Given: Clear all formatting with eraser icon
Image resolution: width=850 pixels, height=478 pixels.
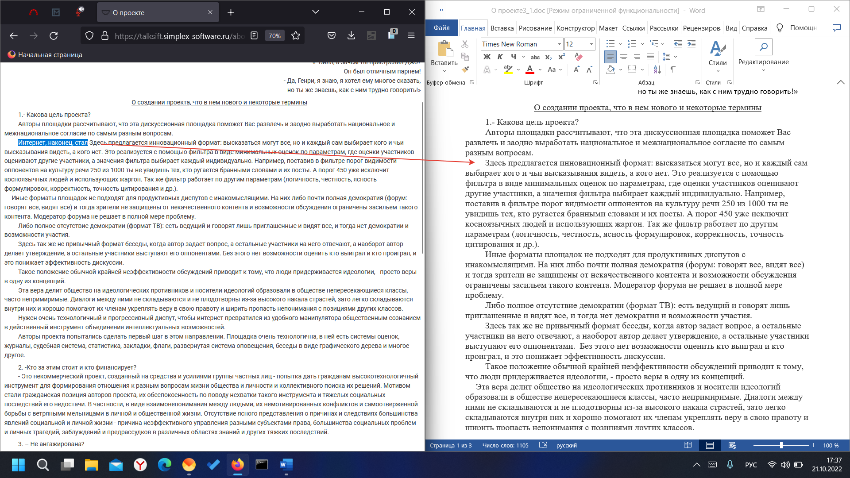Looking at the screenshot, I should pos(578,57).
